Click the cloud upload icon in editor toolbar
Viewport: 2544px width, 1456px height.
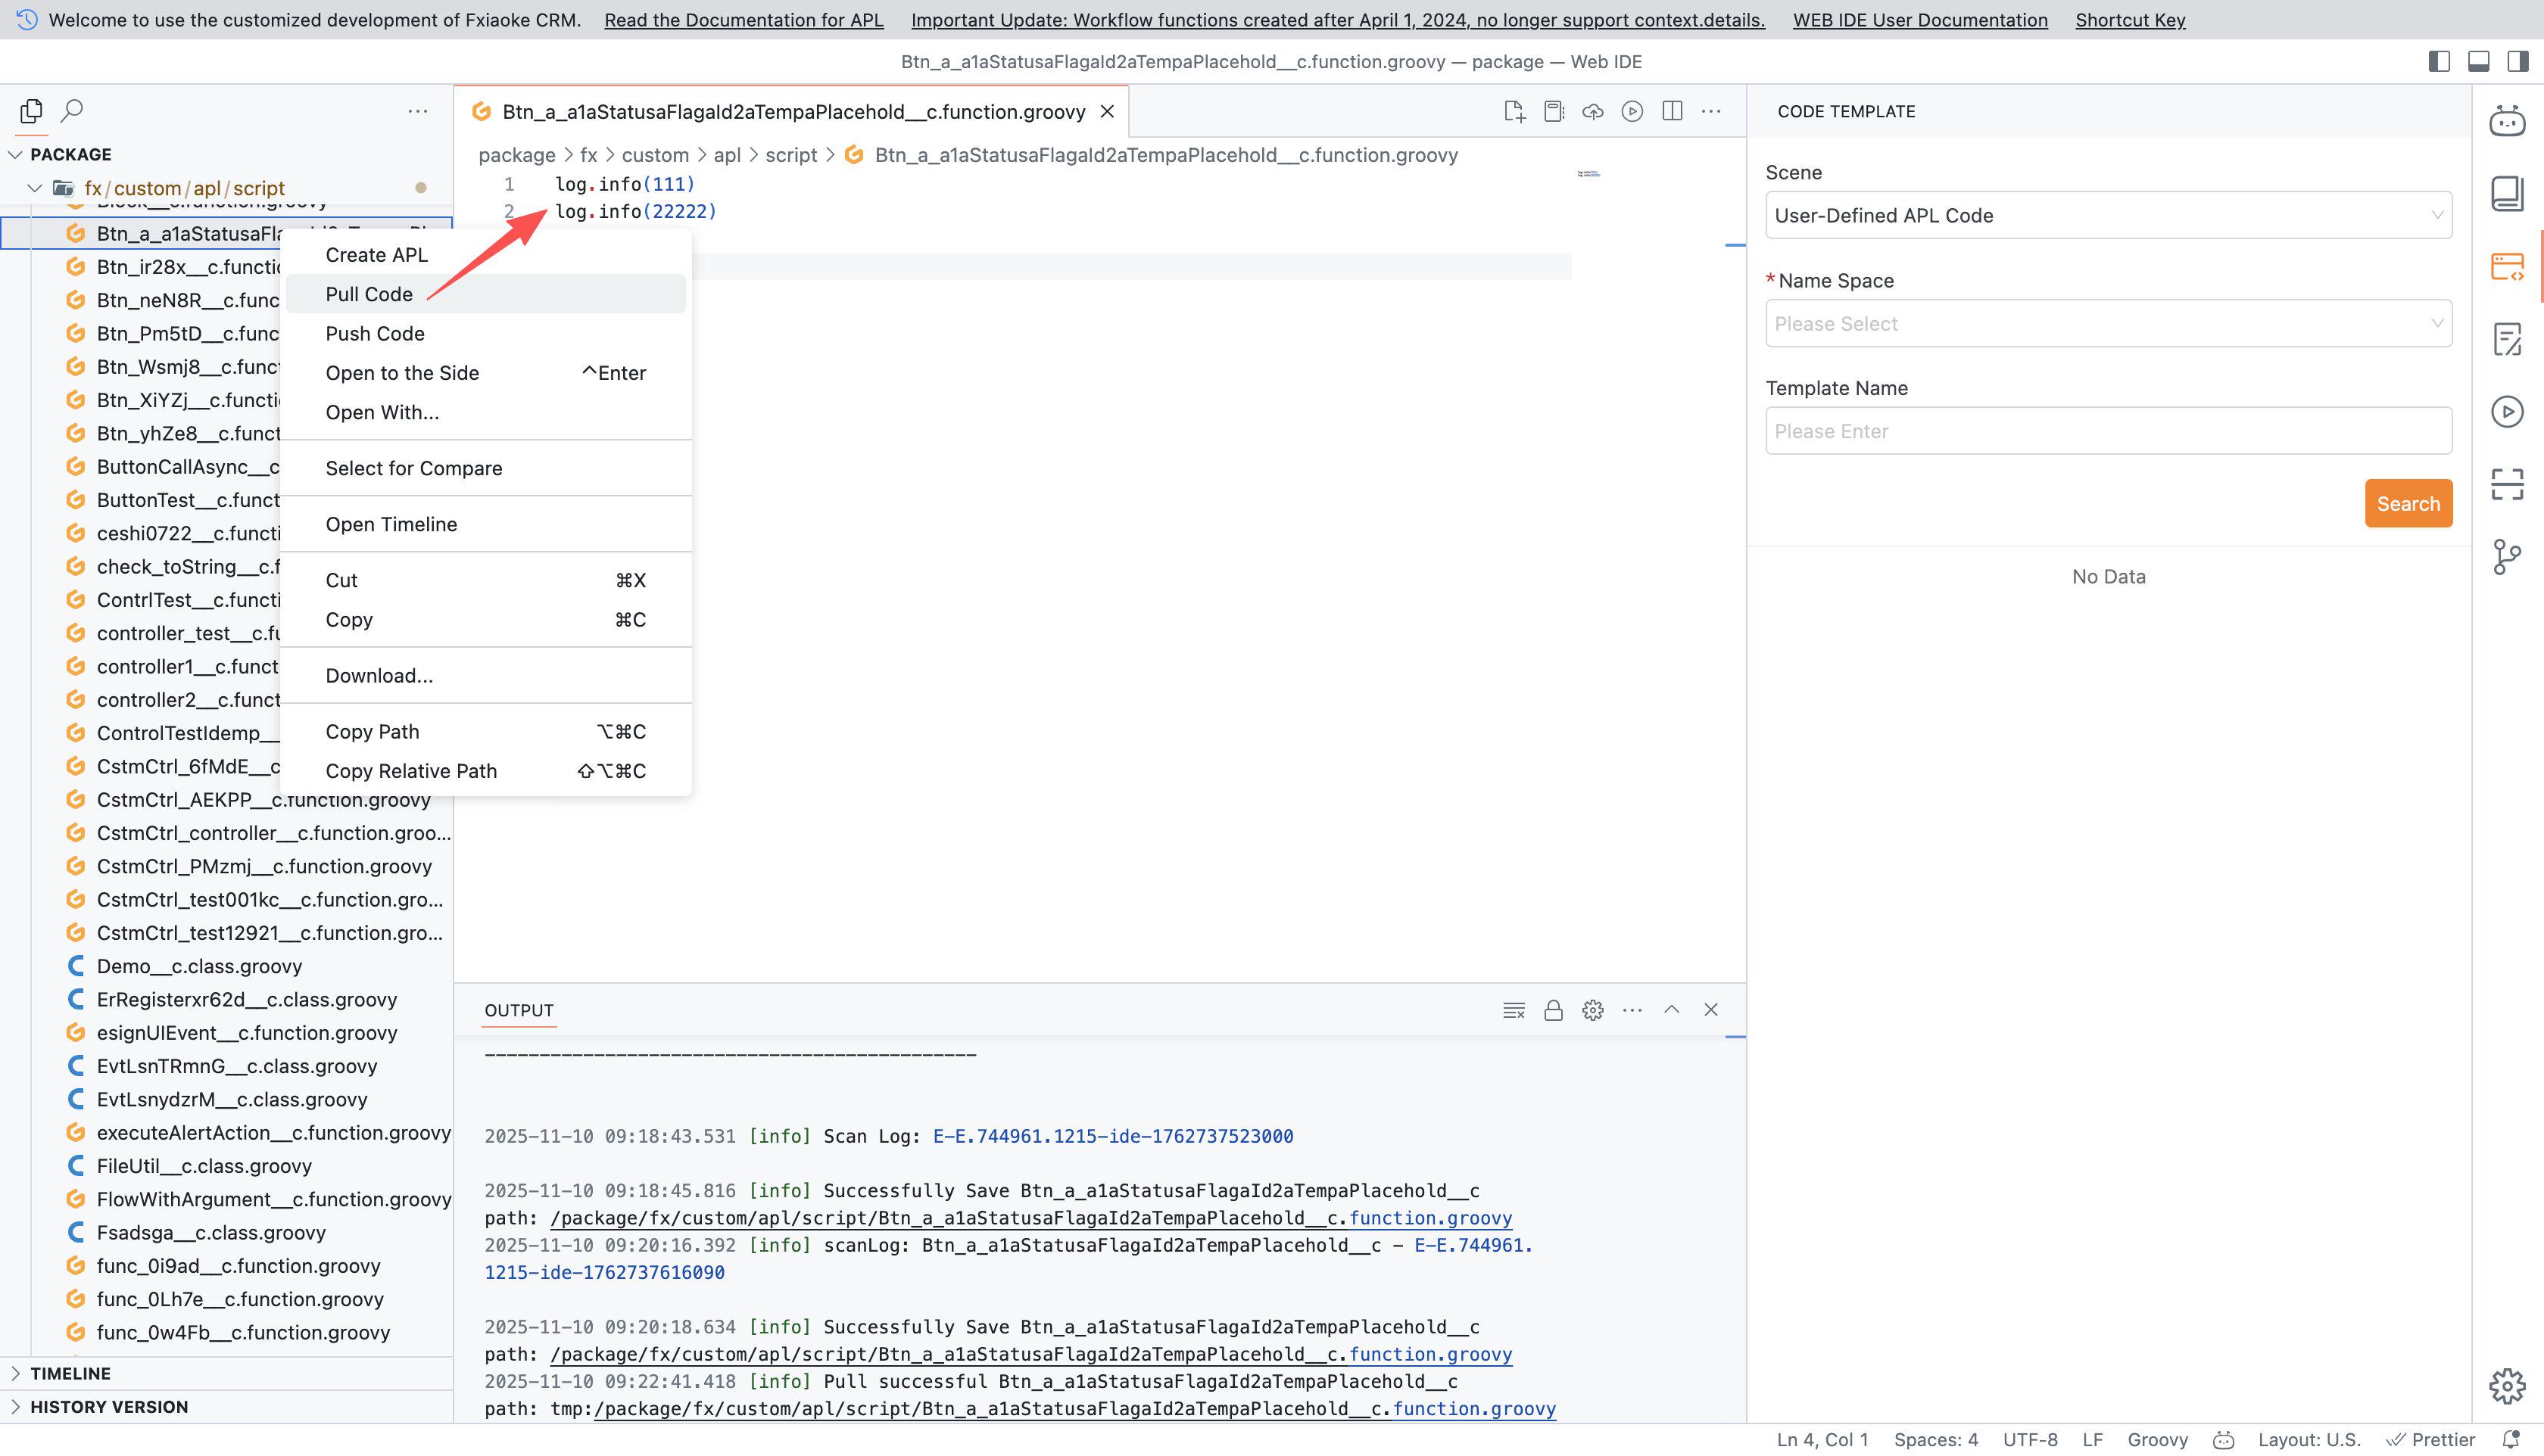point(1592,111)
